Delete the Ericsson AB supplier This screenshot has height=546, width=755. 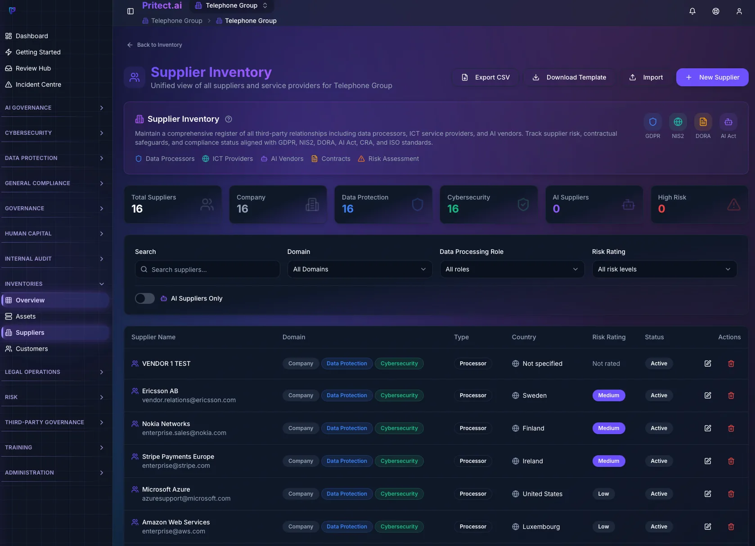pos(731,395)
